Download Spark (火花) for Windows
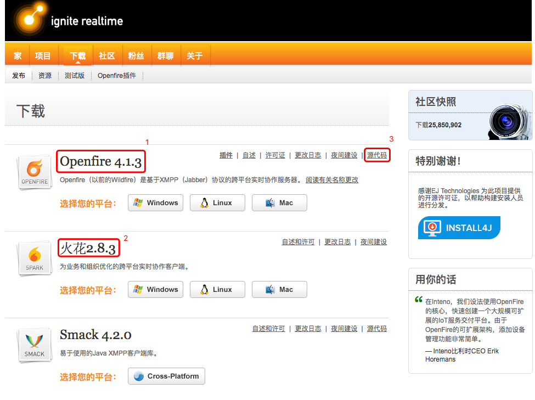 pos(156,289)
